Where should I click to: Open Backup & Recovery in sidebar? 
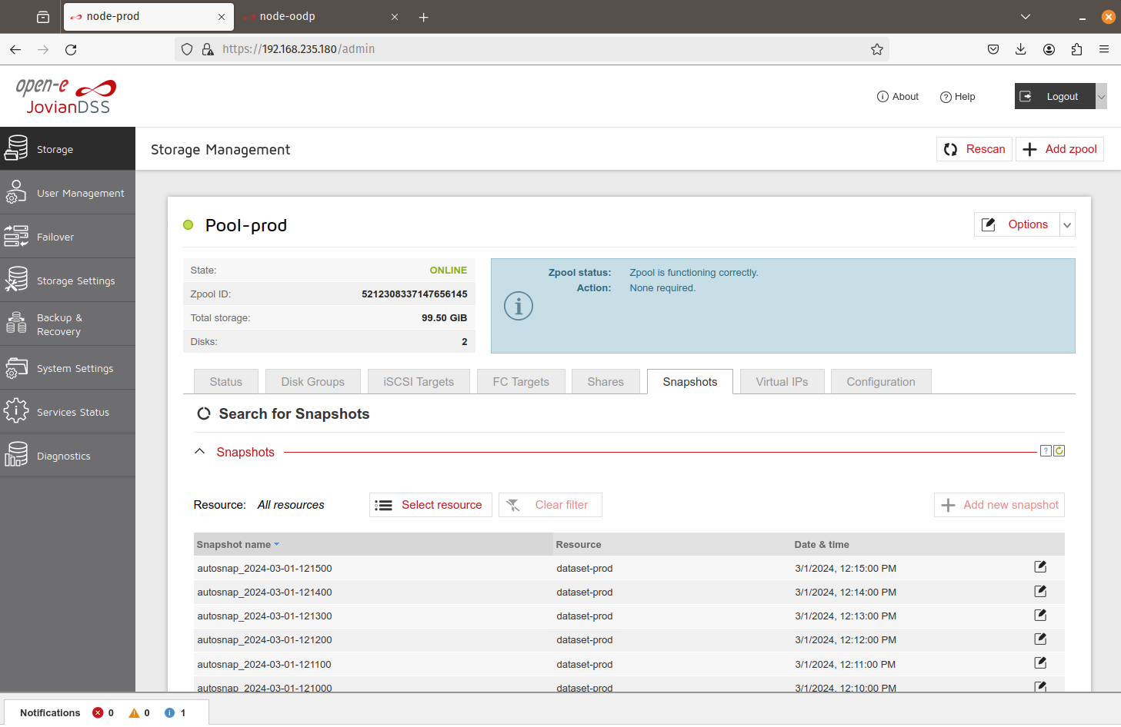click(x=68, y=324)
